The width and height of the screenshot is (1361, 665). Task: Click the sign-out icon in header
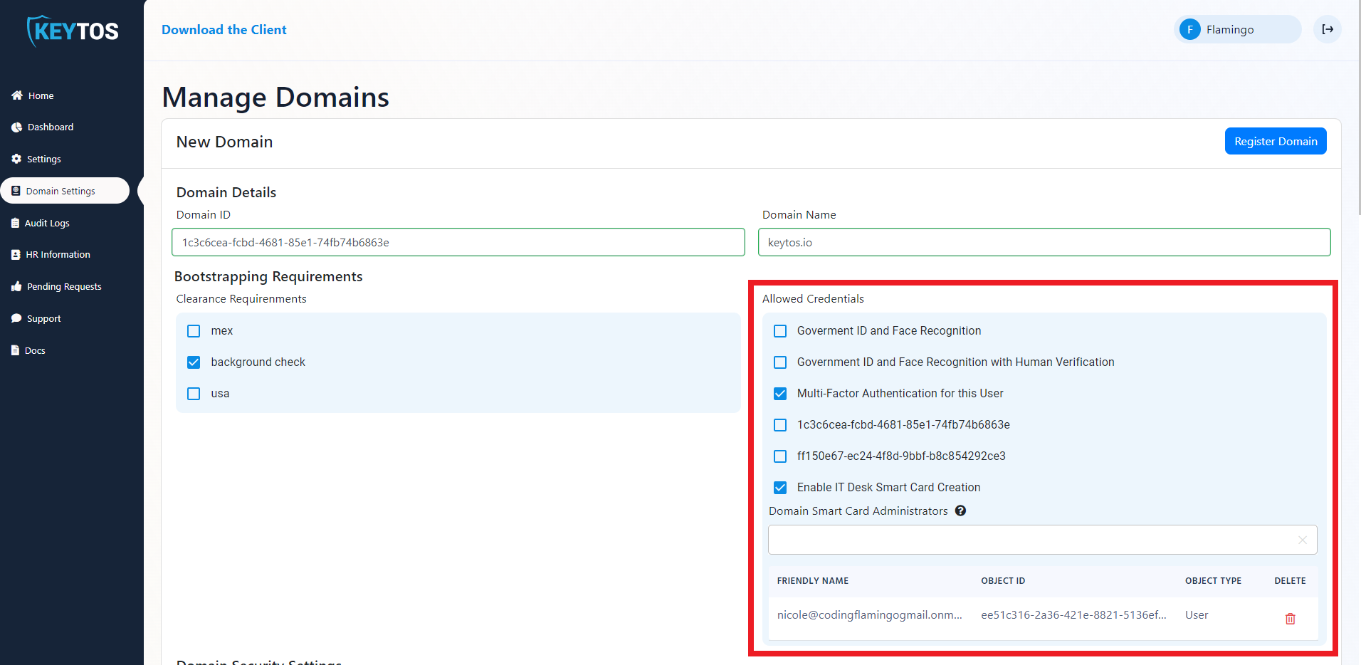click(1328, 29)
